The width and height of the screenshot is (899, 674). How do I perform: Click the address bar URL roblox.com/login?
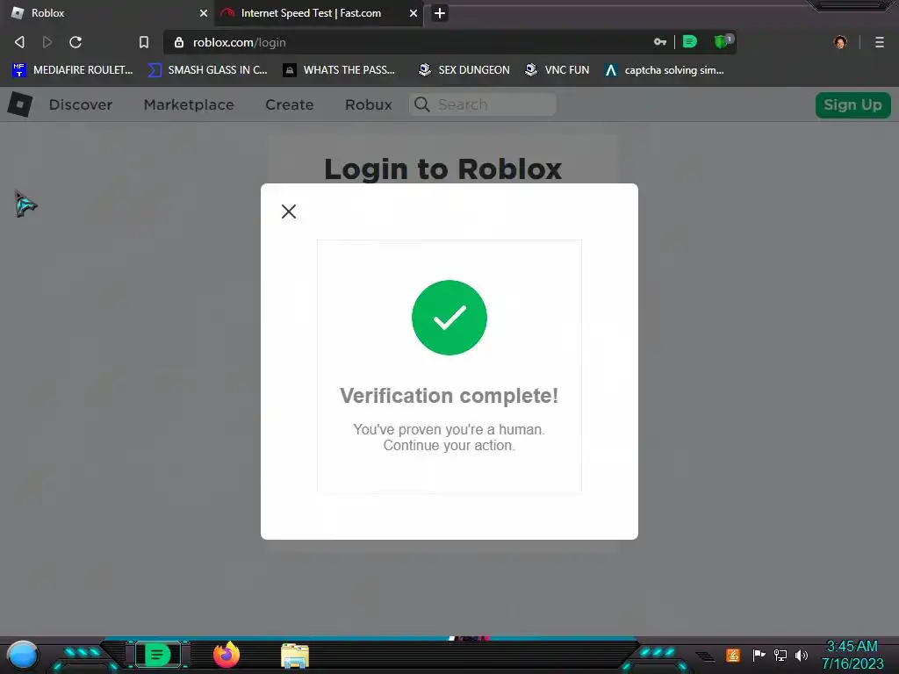coord(239,42)
